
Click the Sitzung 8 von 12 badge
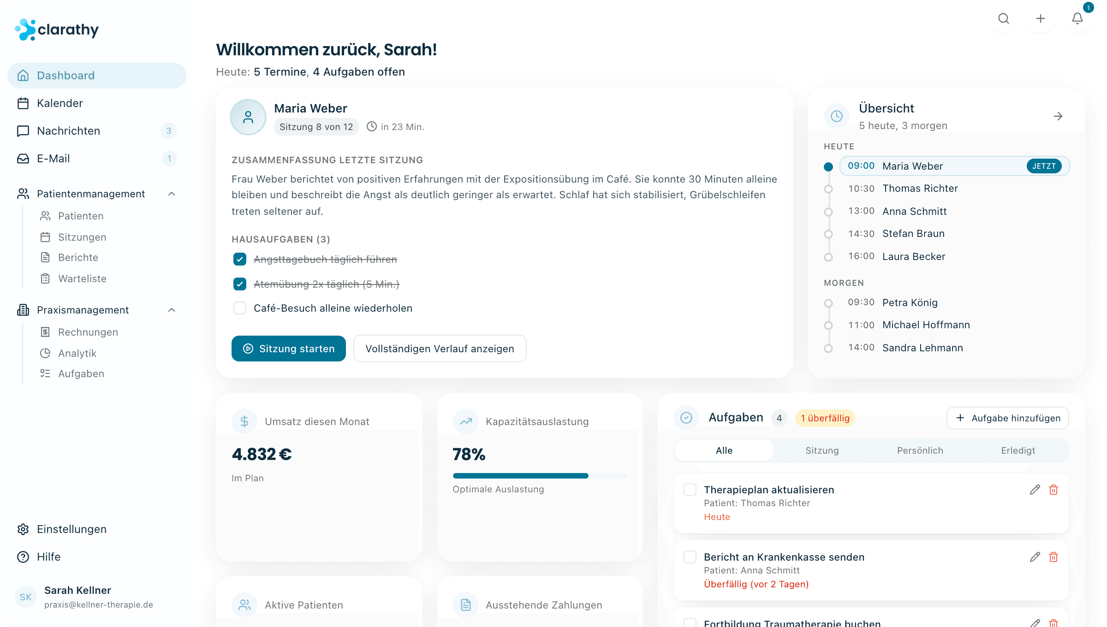pyautogui.click(x=316, y=127)
